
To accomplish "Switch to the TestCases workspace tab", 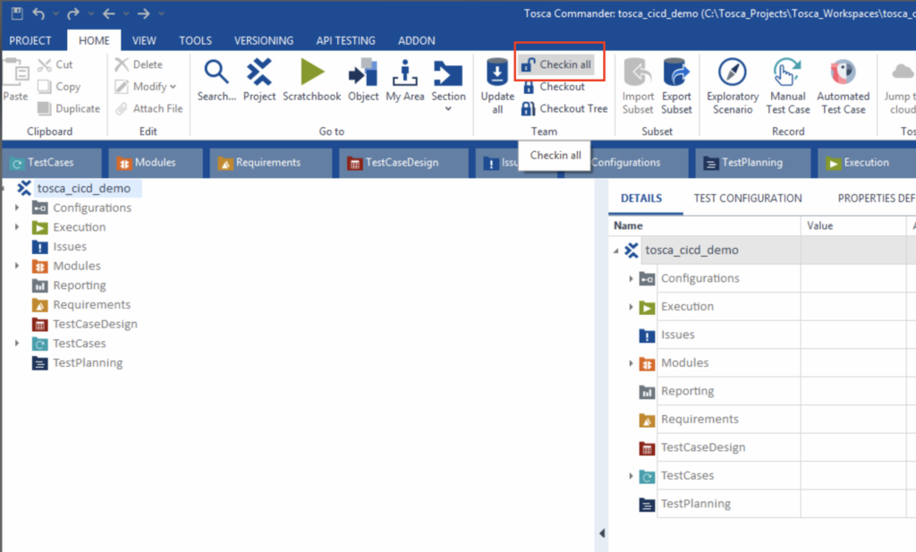I will [x=51, y=163].
